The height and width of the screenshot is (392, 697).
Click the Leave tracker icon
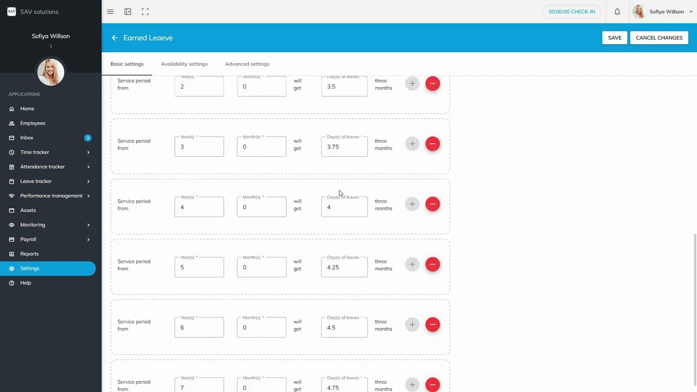11,181
